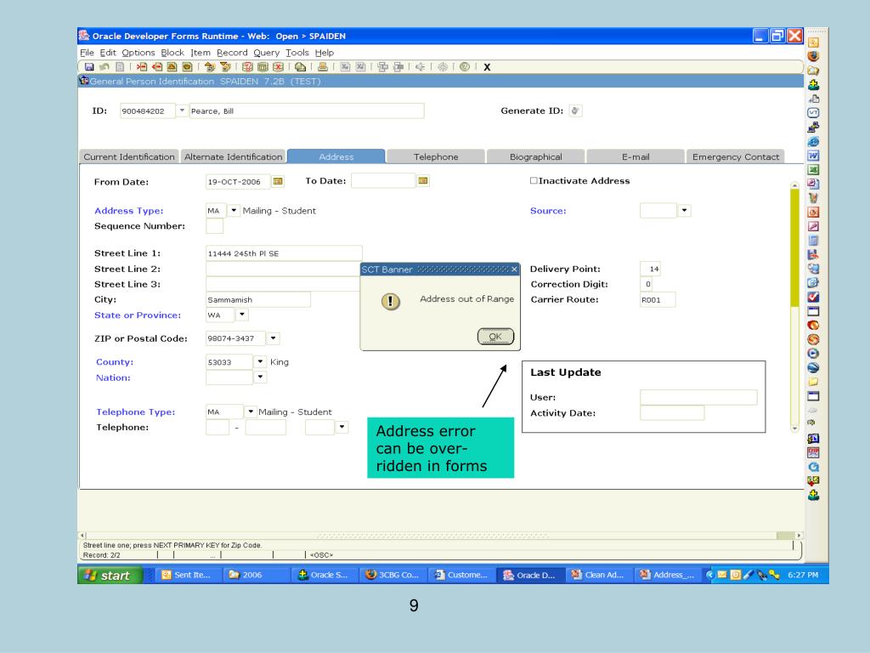The image size is (870, 653).
Task: Click the warning exclamation icon in the dialog
Action: click(x=391, y=301)
